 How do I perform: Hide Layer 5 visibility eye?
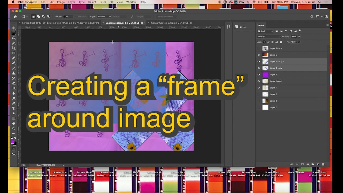click(259, 55)
